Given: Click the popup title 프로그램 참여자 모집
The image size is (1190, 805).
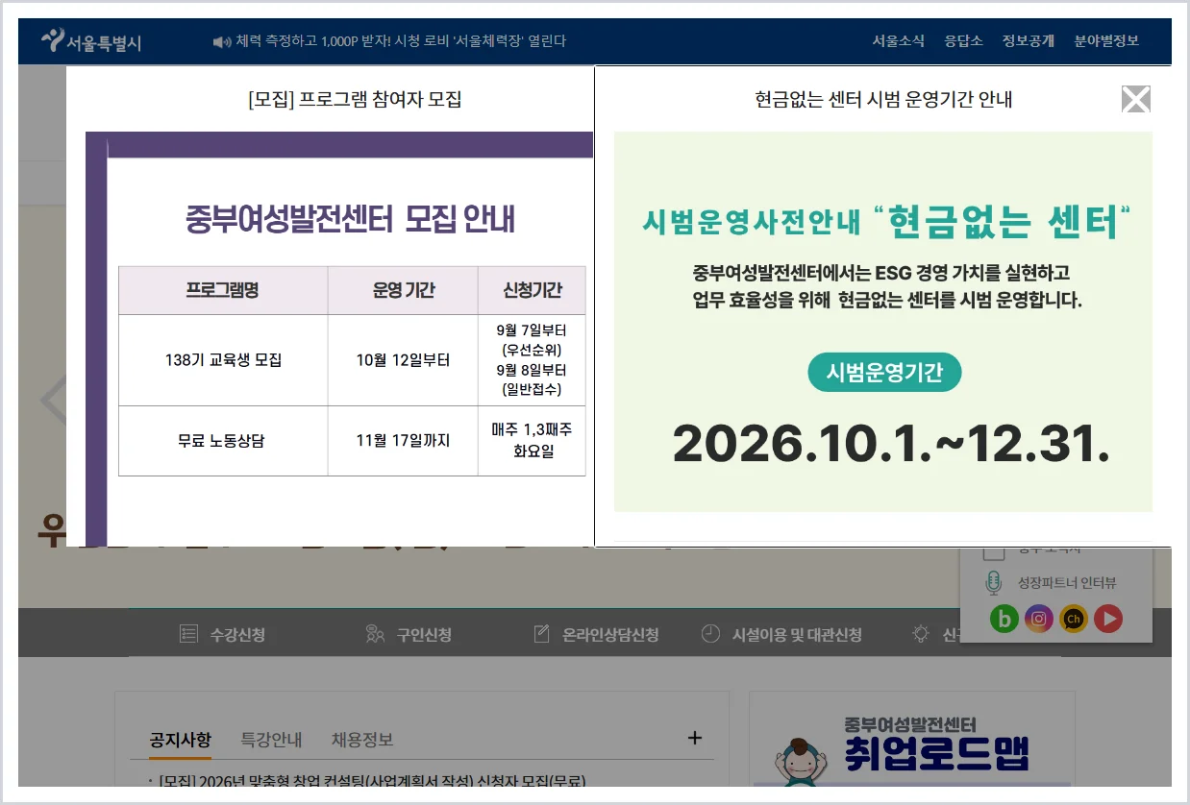Looking at the screenshot, I should (355, 99).
